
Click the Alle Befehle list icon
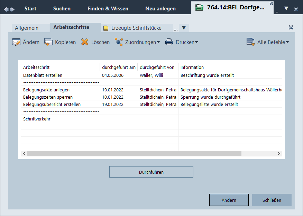(x=250, y=42)
